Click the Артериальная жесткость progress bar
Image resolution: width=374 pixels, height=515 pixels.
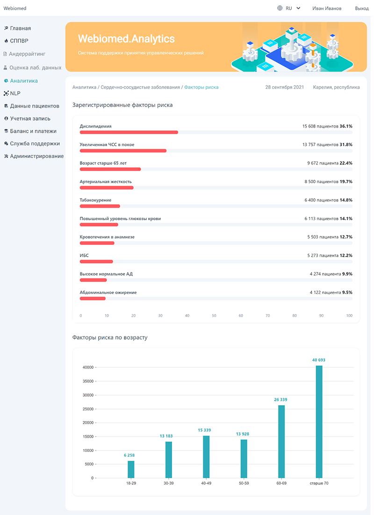coord(216,188)
